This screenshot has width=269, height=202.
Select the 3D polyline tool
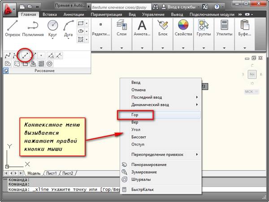25,64
